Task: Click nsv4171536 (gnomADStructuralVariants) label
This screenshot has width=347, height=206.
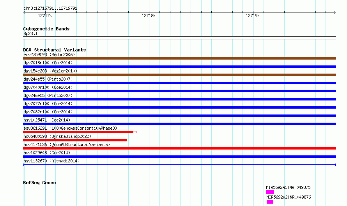Action: pyautogui.click(x=67, y=144)
